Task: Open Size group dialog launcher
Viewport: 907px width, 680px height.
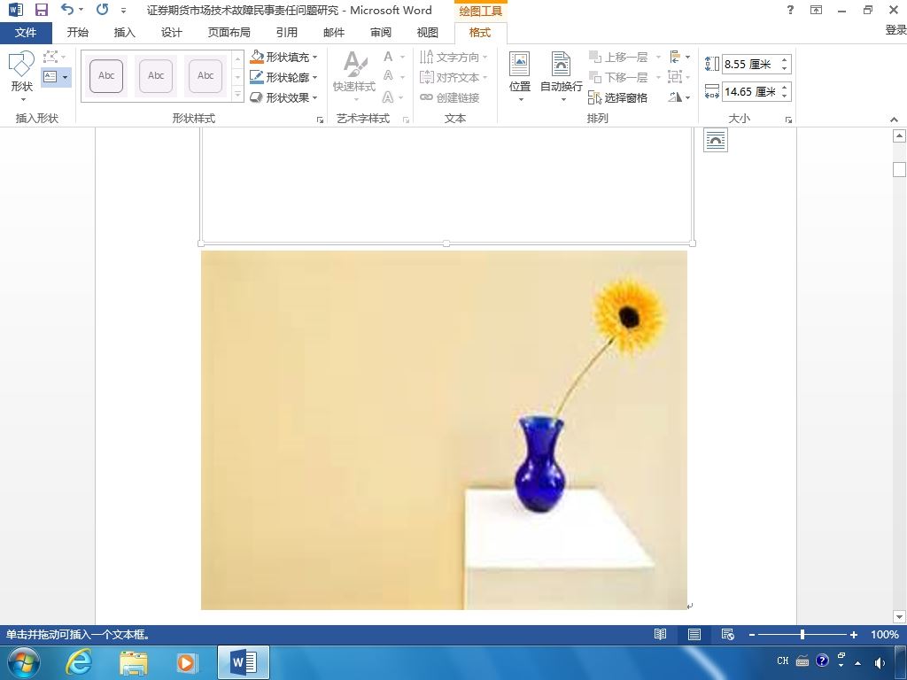Action: click(x=788, y=120)
